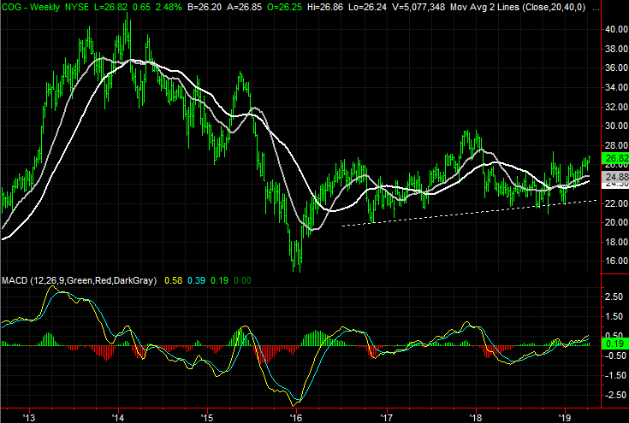Select the '14 year marker on time axis

pyautogui.click(x=117, y=416)
